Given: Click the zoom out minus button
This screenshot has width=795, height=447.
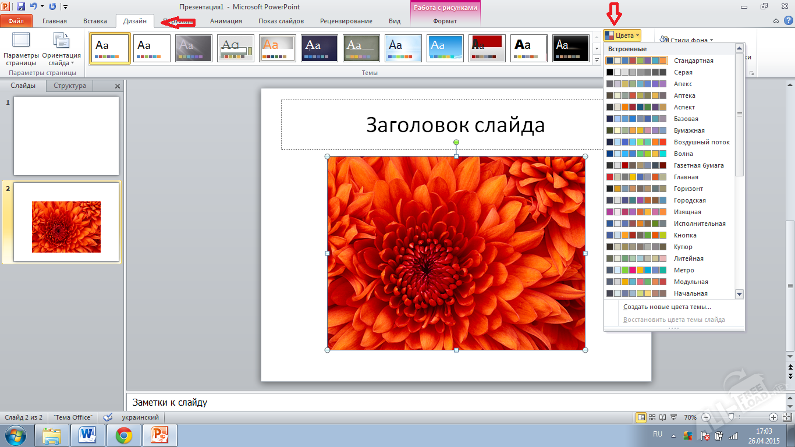Looking at the screenshot, I should (x=705, y=417).
